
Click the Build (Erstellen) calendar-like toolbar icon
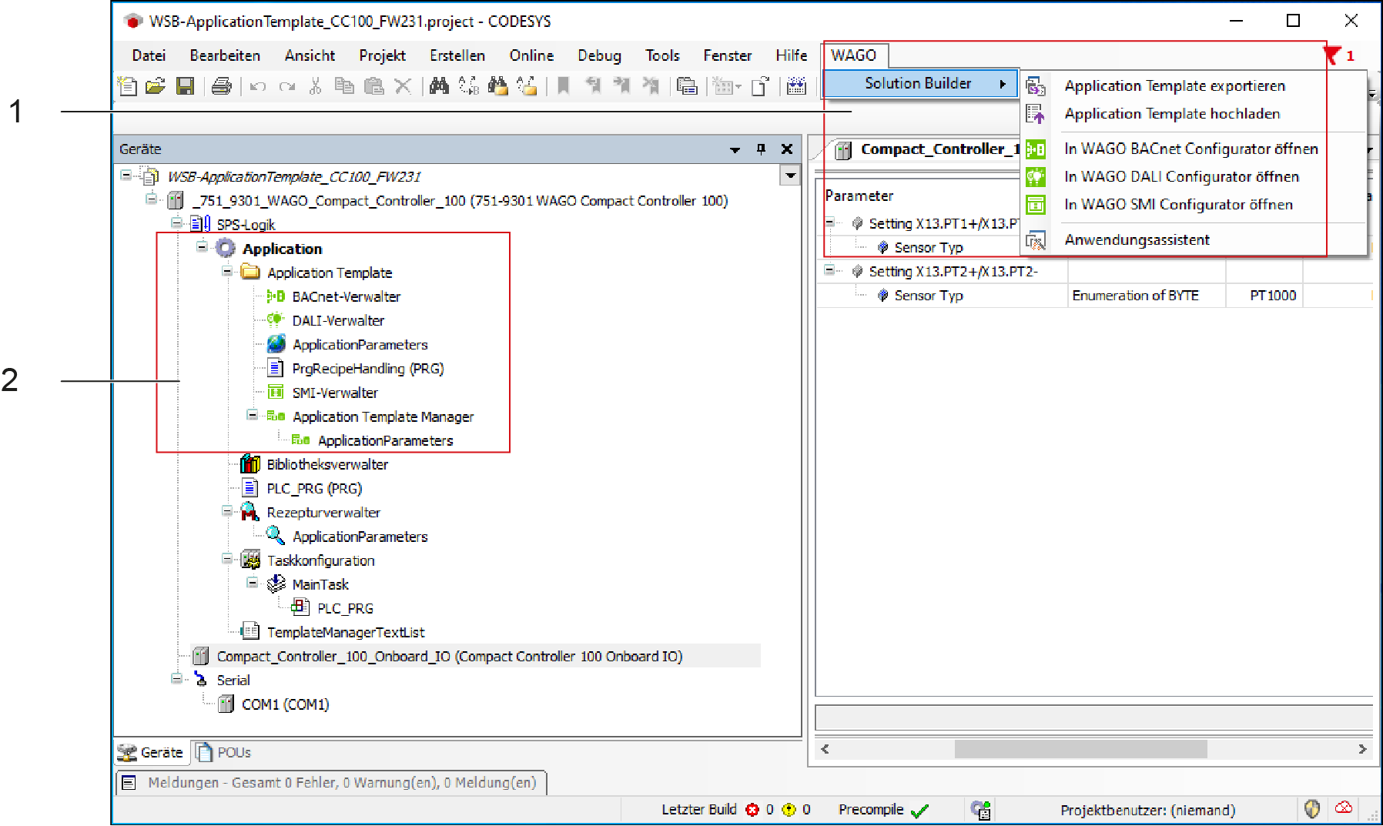tap(796, 86)
